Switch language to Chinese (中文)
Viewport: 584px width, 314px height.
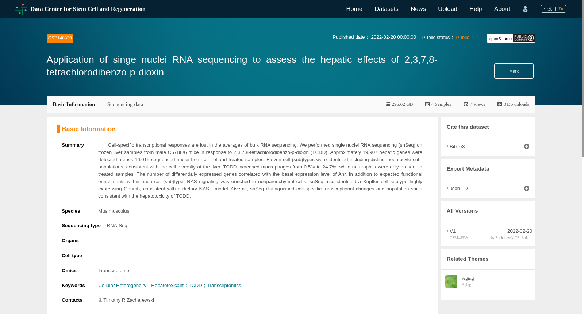pos(548,9)
